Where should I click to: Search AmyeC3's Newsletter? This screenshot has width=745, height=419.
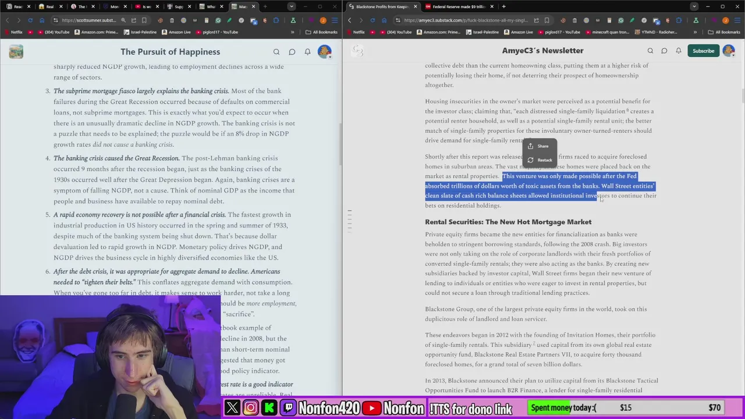click(650, 51)
